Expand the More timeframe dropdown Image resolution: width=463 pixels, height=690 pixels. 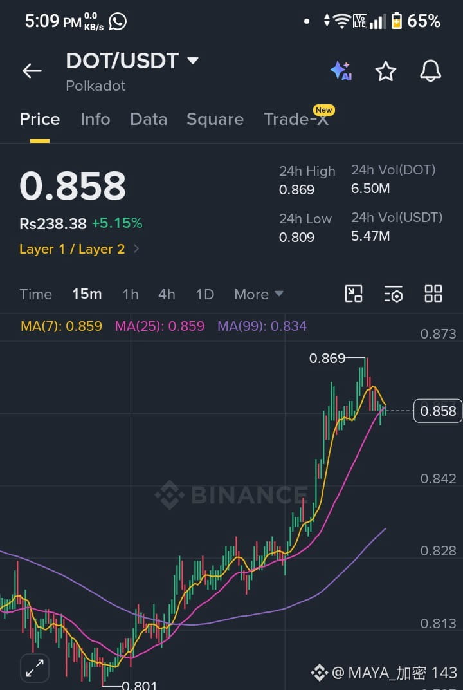[x=259, y=294]
